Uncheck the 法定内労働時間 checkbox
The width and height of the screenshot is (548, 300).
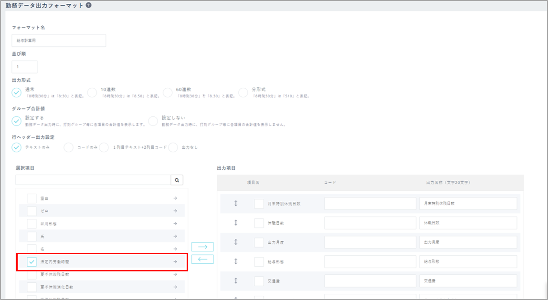(32, 262)
